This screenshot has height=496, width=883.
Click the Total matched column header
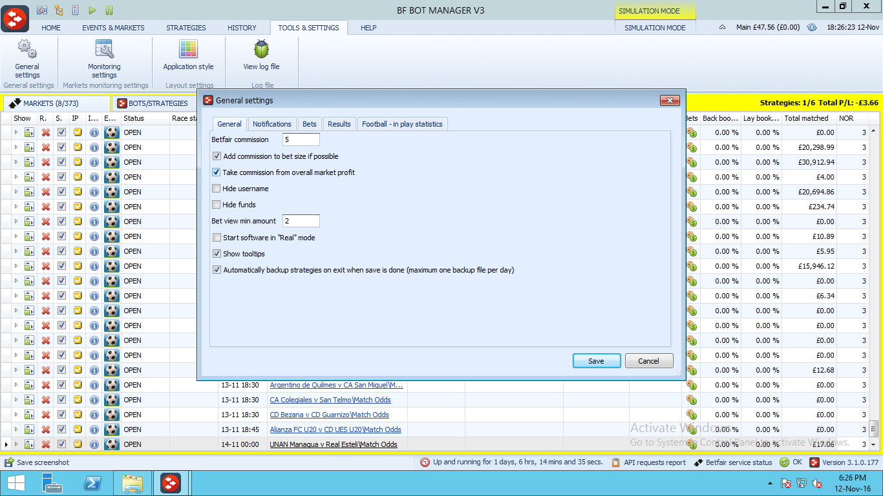pos(808,118)
